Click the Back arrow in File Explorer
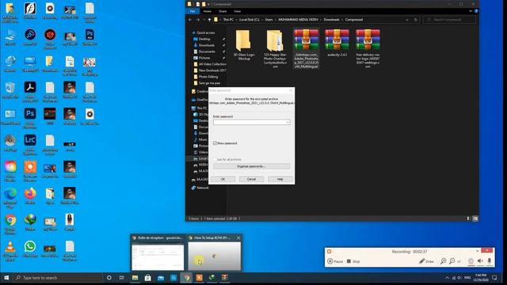 pos(190,20)
